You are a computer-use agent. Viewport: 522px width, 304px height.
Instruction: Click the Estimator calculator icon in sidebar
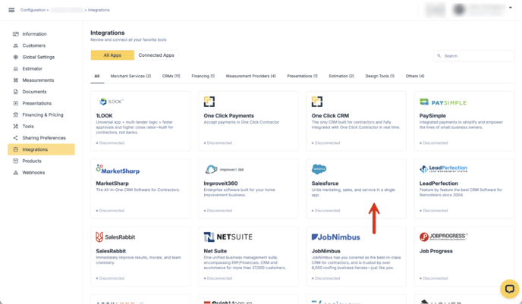point(16,69)
